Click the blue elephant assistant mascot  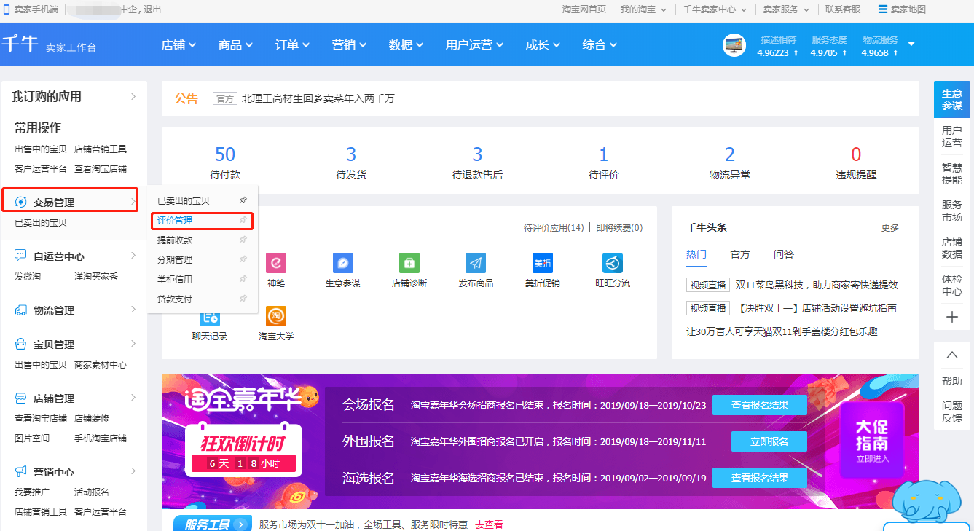[x=927, y=503]
